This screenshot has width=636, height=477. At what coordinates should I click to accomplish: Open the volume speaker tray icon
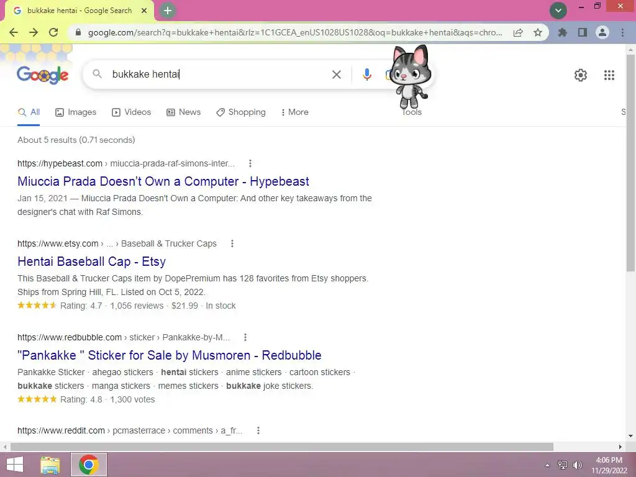577,465
